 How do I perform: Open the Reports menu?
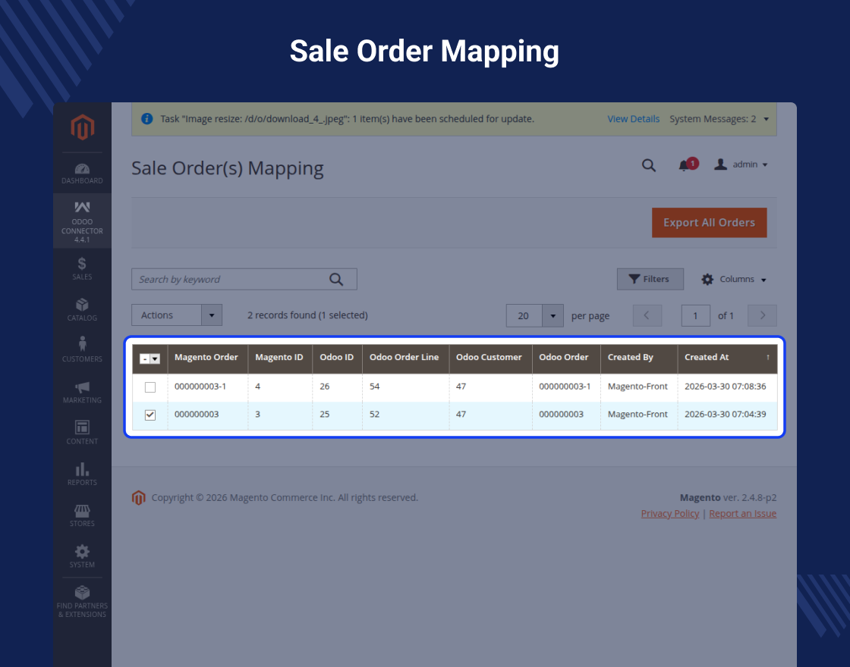(x=83, y=474)
